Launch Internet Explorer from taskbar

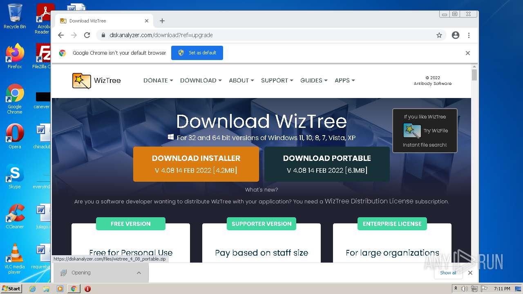[33, 289]
